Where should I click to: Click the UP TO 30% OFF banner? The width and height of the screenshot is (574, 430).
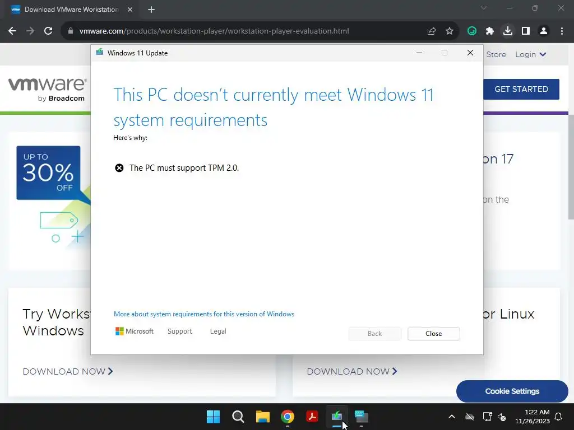tap(48, 172)
